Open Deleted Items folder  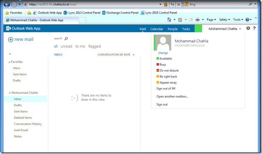point(23,118)
